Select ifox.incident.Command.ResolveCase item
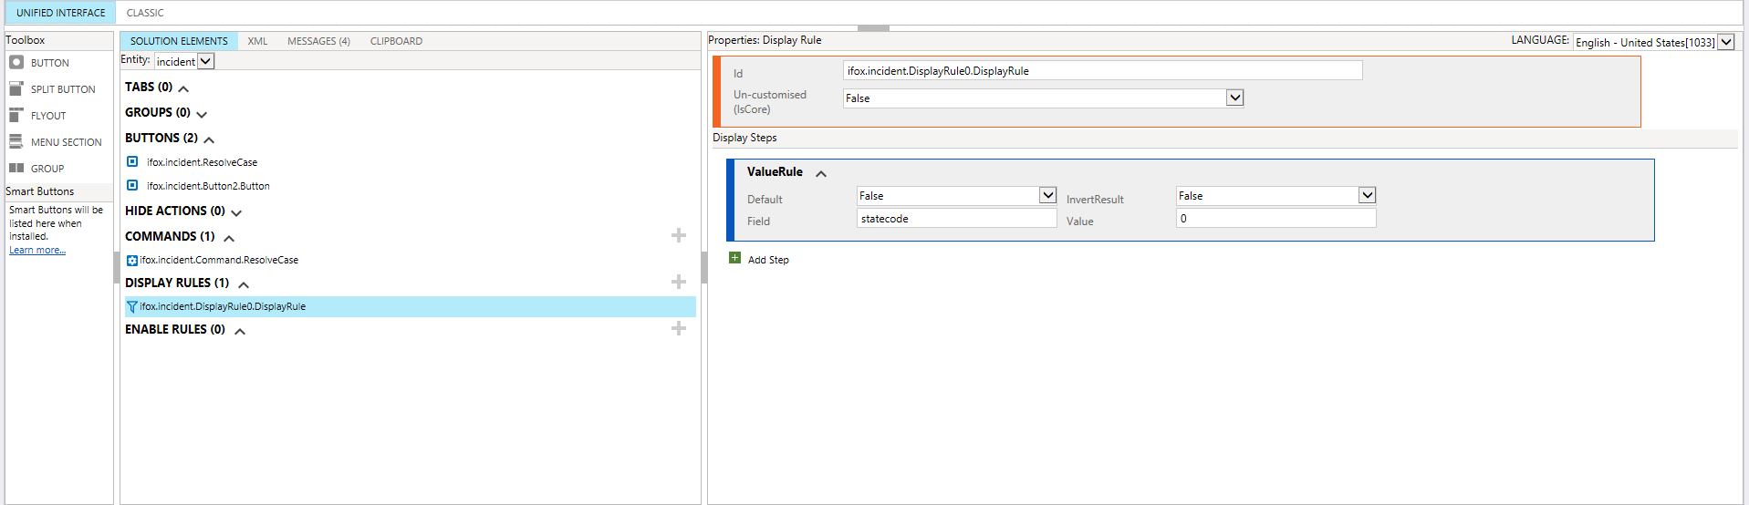 (219, 260)
